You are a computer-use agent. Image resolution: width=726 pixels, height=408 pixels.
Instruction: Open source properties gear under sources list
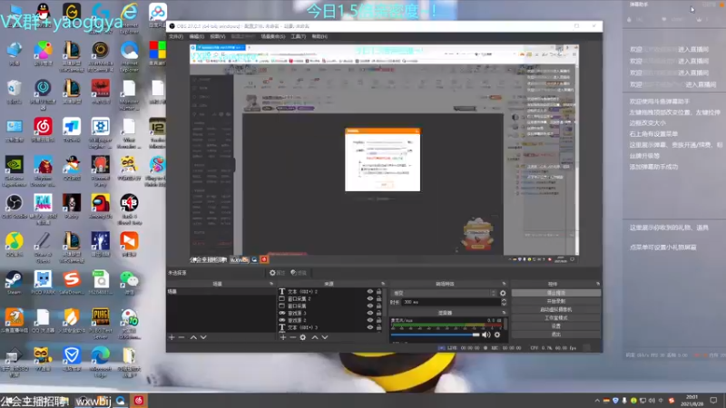click(303, 337)
